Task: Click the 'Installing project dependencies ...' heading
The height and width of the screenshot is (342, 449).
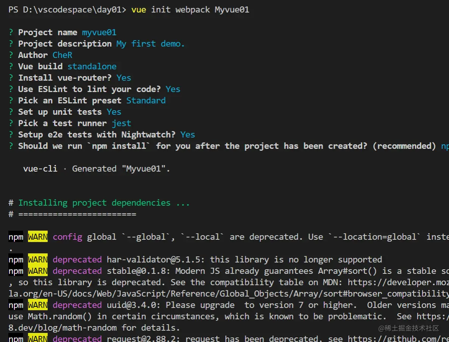Action: tap(104, 203)
